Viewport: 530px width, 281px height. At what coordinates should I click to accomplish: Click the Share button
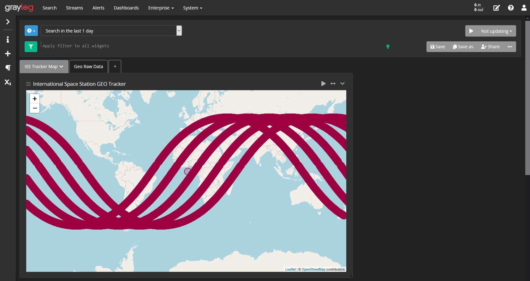[490, 47]
